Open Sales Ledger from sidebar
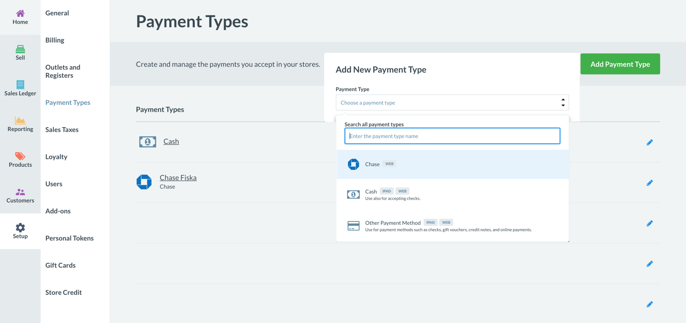This screenshot has height=323, width=686. [20, 88]
